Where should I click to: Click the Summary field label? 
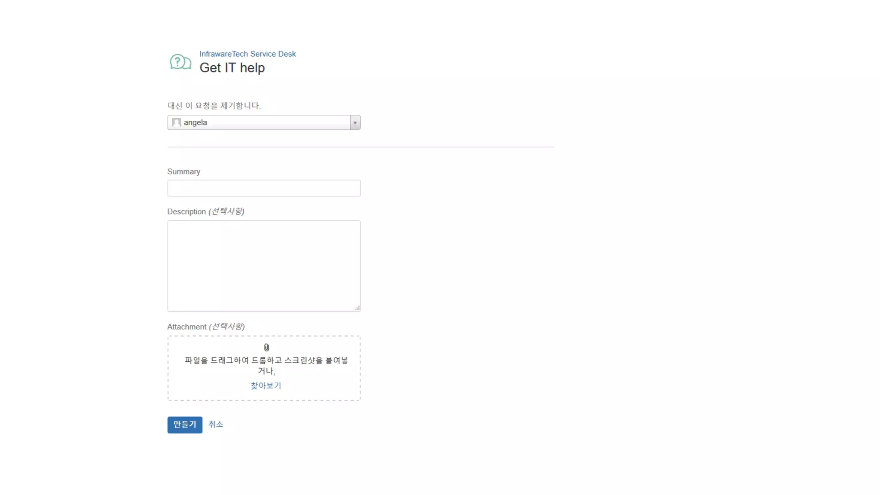183,171
